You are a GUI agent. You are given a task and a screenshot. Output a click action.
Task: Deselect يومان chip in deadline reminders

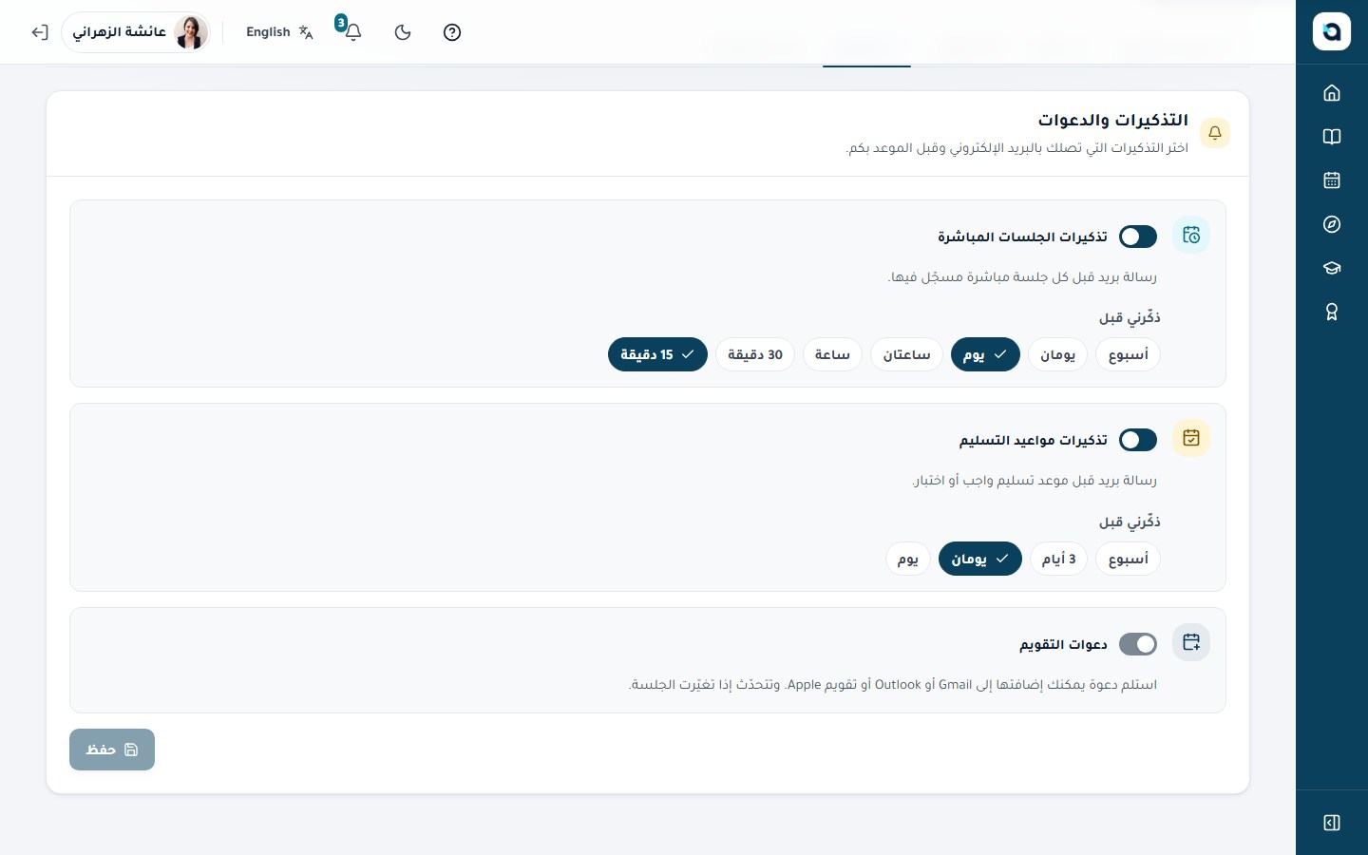pyautogui.click(x=980, y=559)
